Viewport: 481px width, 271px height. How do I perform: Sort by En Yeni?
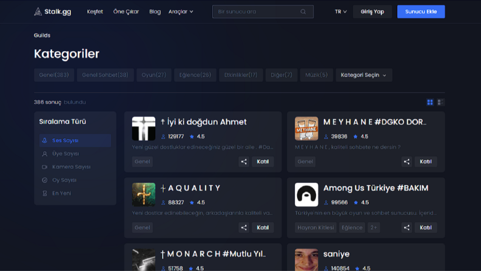[x=75, y=193]
